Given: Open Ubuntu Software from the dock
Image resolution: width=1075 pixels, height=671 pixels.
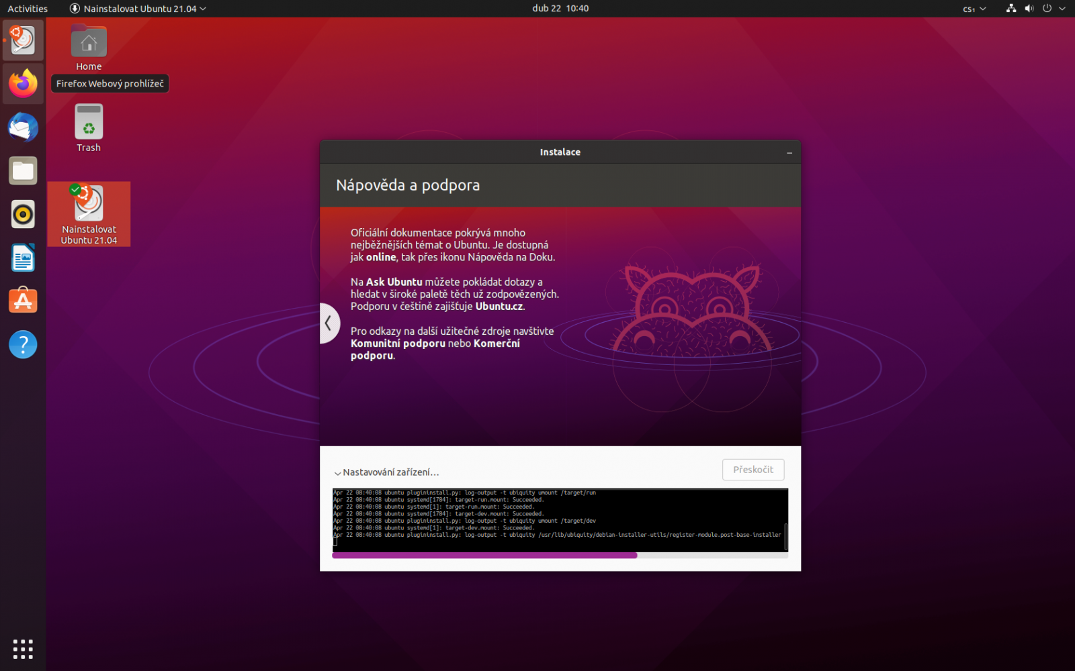Looking at the screenshot, I should coord(23,301).
